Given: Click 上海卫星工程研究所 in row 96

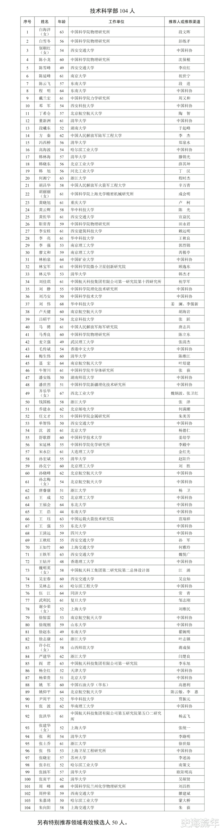Looking at the screenshot, I should (88, 750).
